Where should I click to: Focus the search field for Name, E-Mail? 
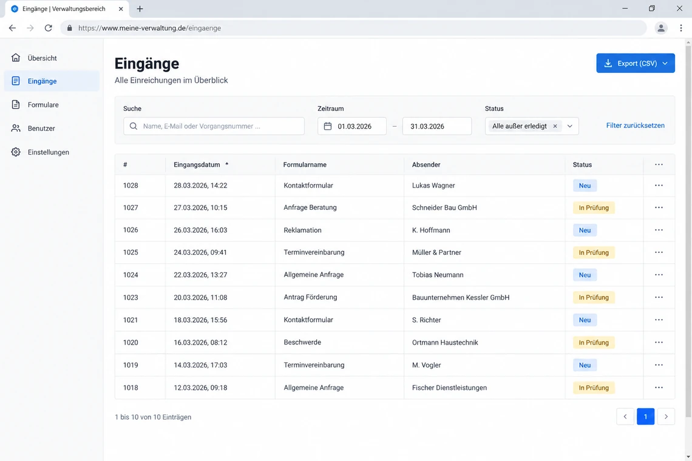pos(214,126)
